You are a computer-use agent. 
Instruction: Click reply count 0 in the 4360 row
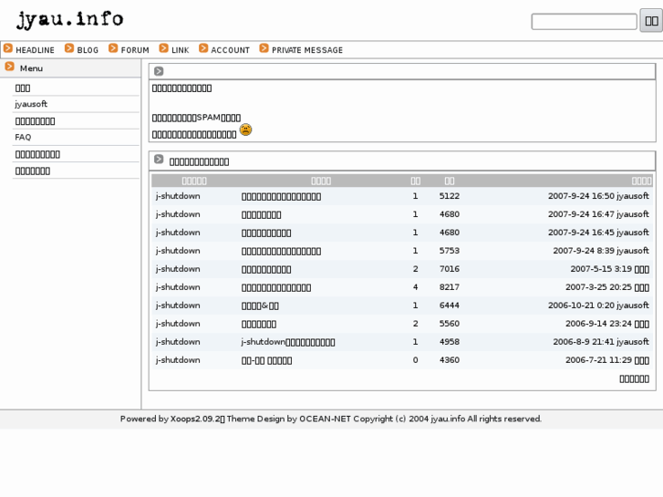(415, 360)
